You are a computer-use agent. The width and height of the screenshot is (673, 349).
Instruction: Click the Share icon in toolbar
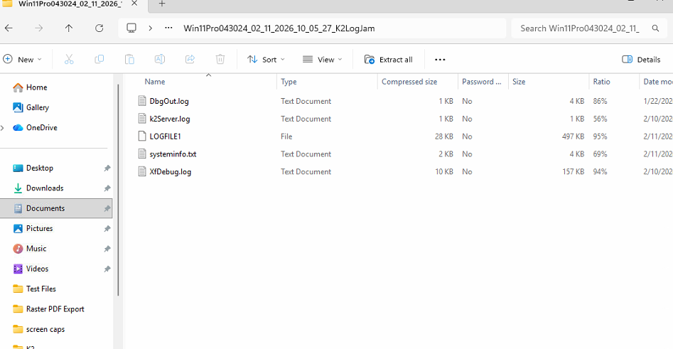coord(190,60)
